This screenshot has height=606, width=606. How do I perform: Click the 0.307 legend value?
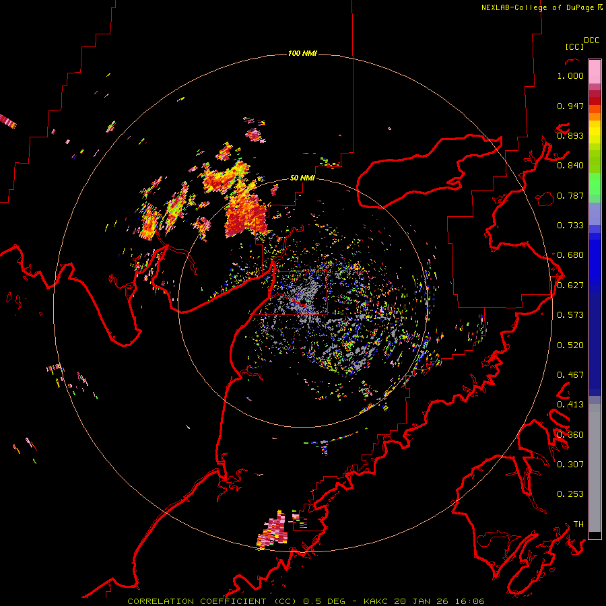click(x=570, y=465)
